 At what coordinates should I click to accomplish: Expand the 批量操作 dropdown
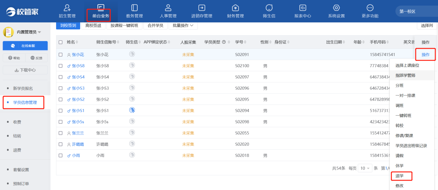click(x=183, y=25)
